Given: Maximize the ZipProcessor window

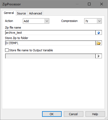Looking at the screenshot, I should click(89, 4).
